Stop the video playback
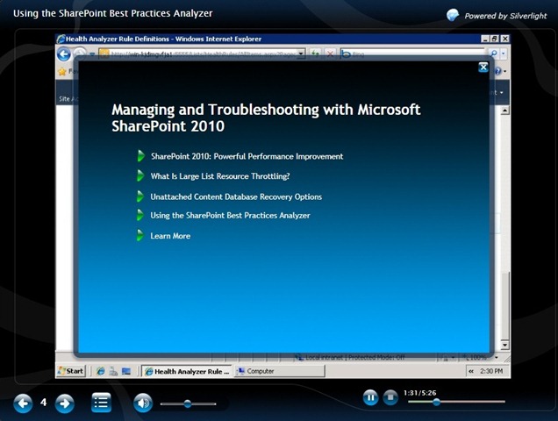The width and height of the screenshot is (558, 421). [x=390, y=397]
